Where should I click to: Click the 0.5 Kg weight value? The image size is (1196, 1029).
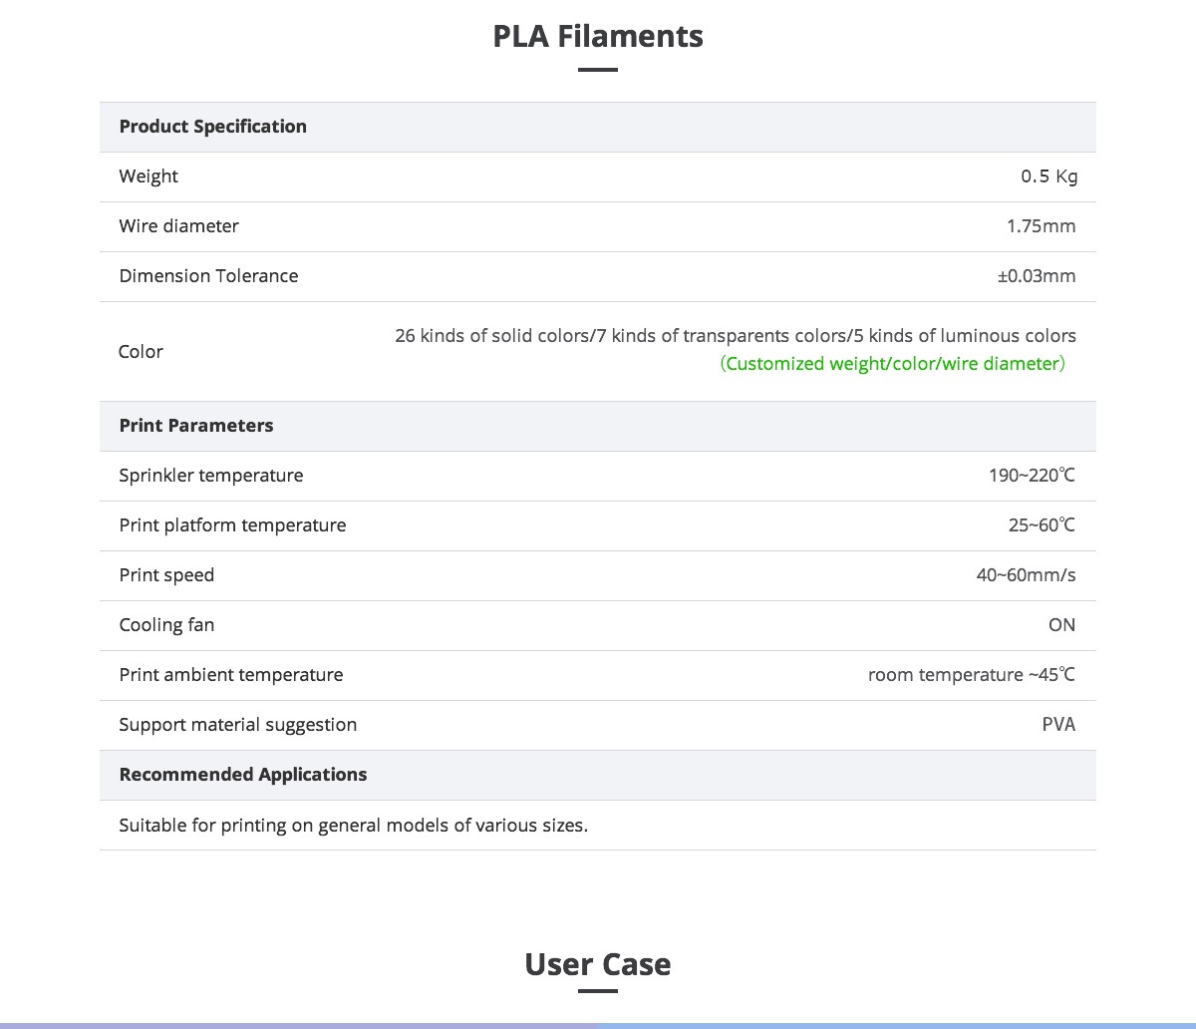(x=1049, y=176)
